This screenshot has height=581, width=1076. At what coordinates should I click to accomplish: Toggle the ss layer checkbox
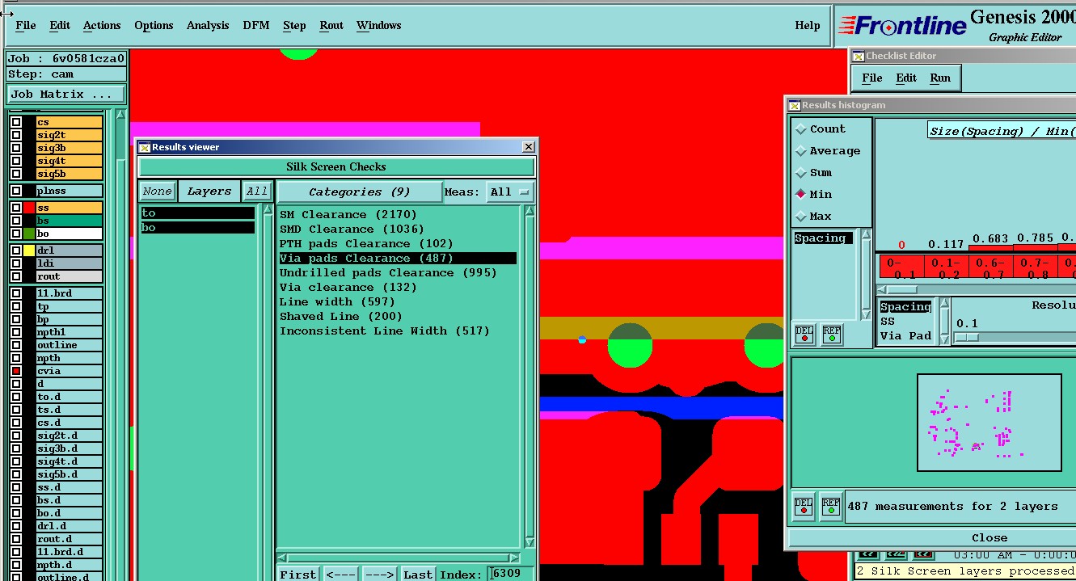point(16,208)
